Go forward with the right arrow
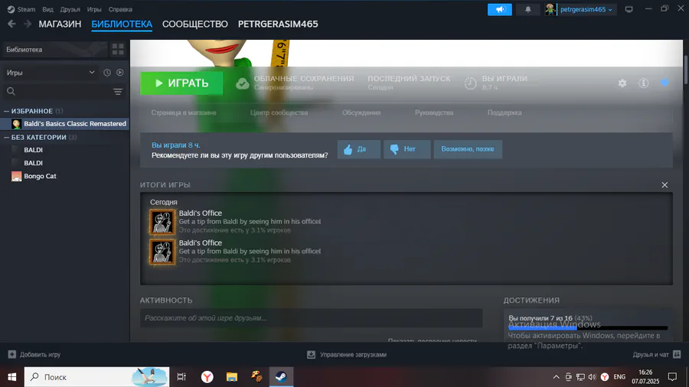The height and width of the screenshot is (387, 689). (x=28, y=24)
